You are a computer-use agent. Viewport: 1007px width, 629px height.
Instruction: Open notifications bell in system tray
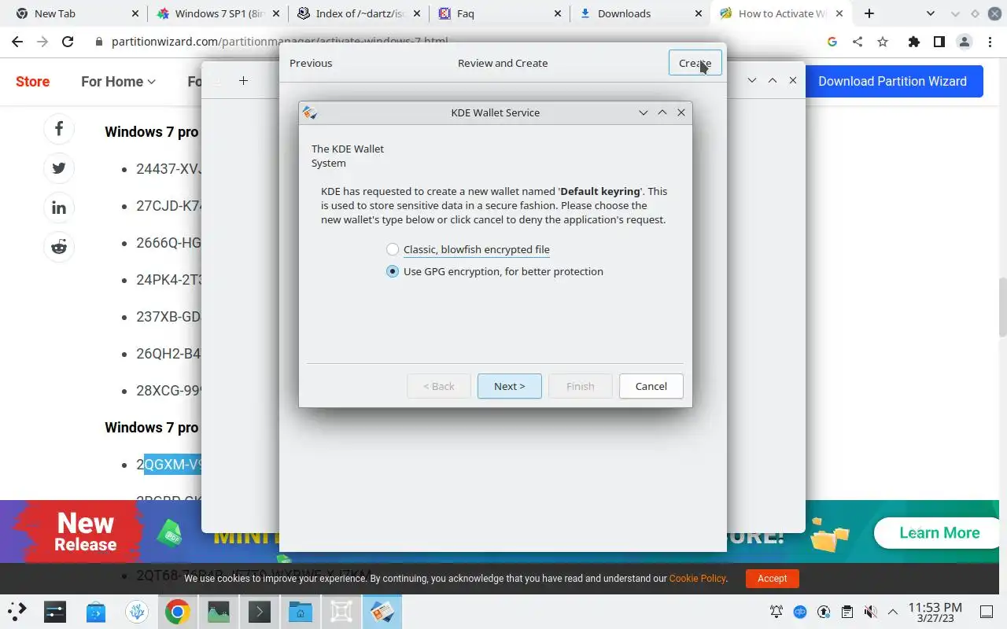click(x=776, y=612)
